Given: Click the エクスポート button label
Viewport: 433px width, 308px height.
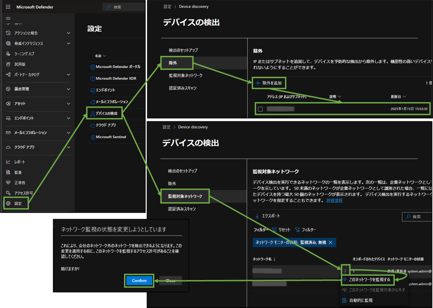Looking at the screenshot, I should [271, 216].
